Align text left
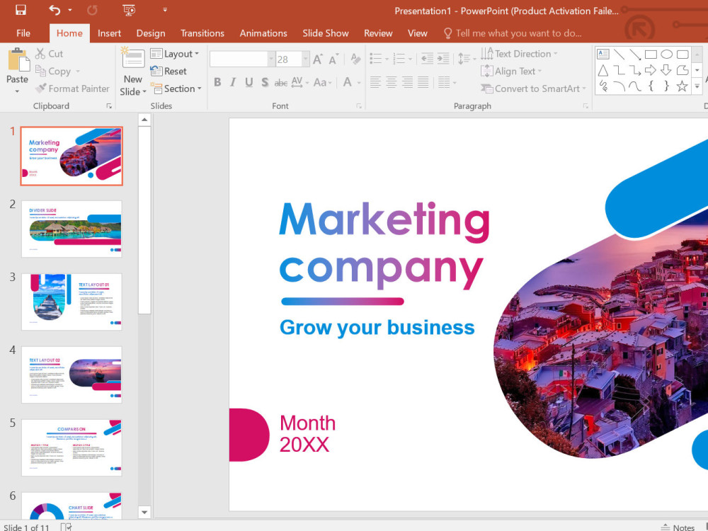This screenshot has width=708, height=531. [x=375, y=82]
